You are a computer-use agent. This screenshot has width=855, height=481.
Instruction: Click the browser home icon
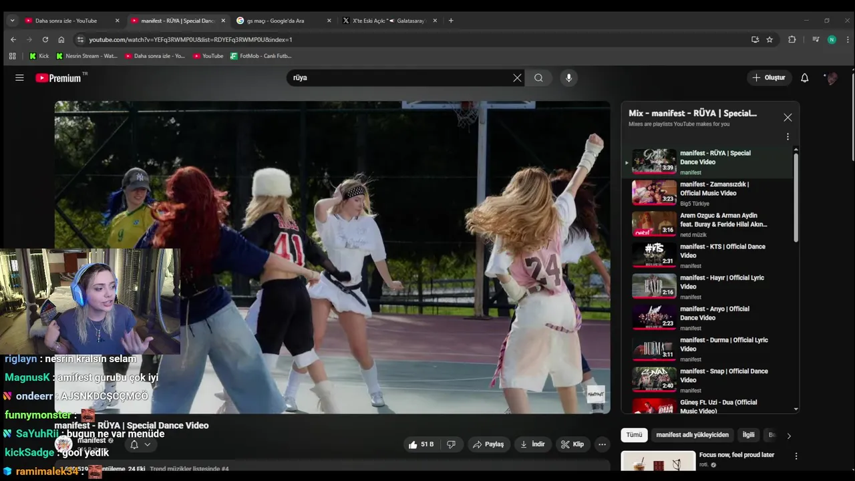click(61, 39)
